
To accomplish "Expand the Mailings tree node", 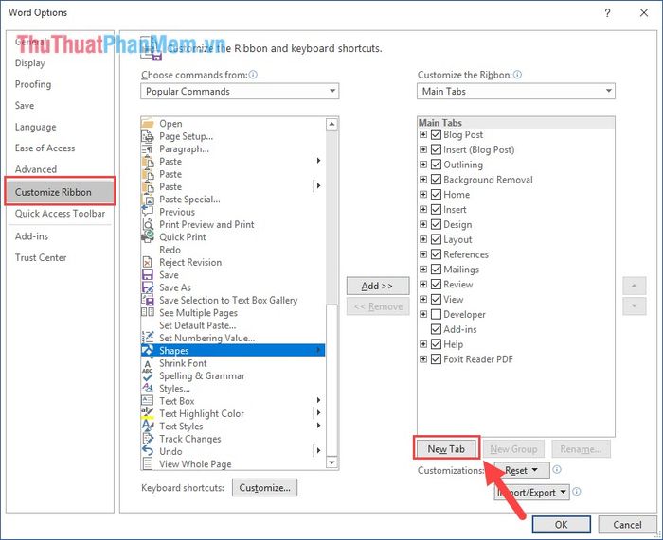I will coord(423,270).
